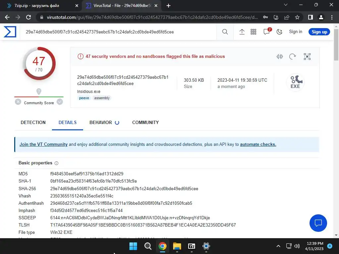Open the blue chat bubble button
The height and width of the screenshot is (254, 339).
[318, 223]
